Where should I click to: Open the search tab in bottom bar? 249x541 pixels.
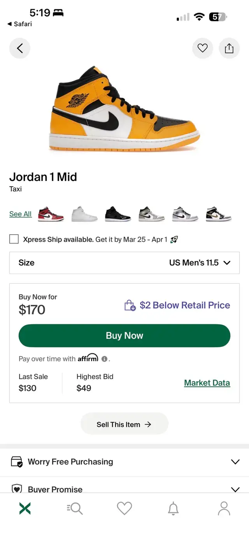point(75,509)
